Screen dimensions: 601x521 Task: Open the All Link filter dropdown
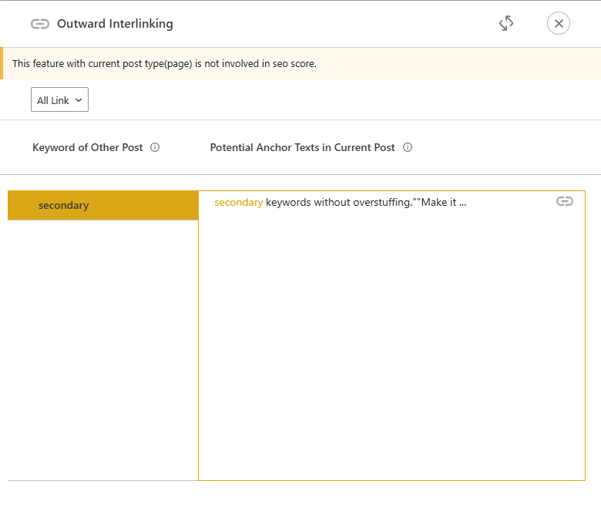click(x=59, y=99)
